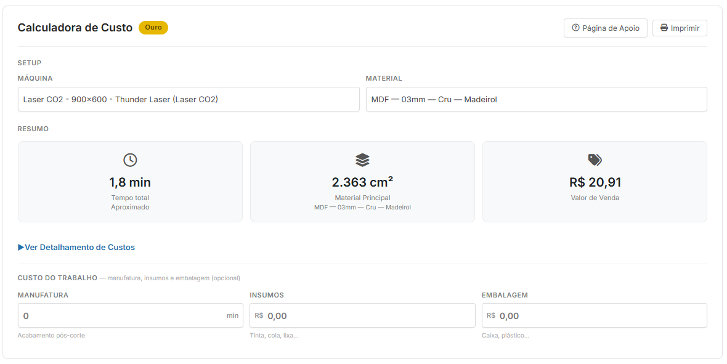The image size is (727, 364).
Task: Click the clock icon above total time
Action: pos(130,160)
